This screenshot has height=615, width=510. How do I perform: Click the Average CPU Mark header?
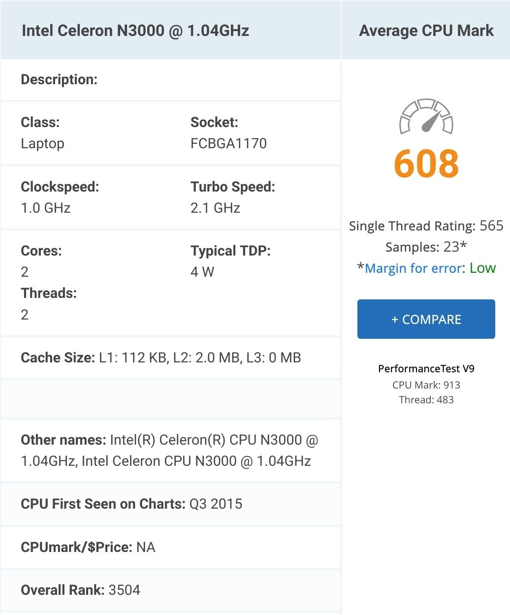click(x=426, y=31)
